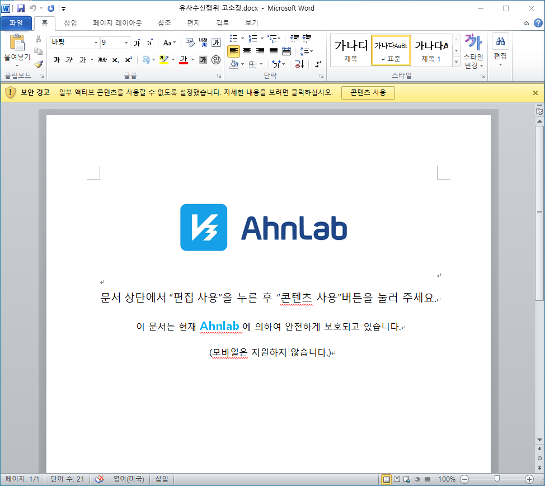Toggle Subscript

(116, 60)
